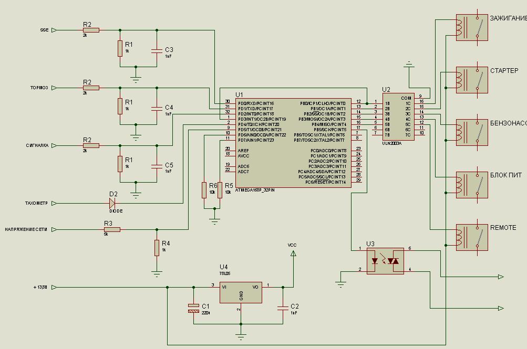Click the БЛОК ПИТ relay symbol
The height and width of the screenshot is (349, 527).
click(x=471, y=185)
